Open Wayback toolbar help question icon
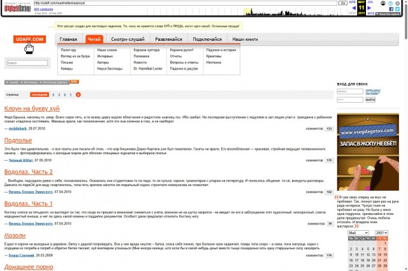This screenshot has height=271, width=408. tap(390, 3)
